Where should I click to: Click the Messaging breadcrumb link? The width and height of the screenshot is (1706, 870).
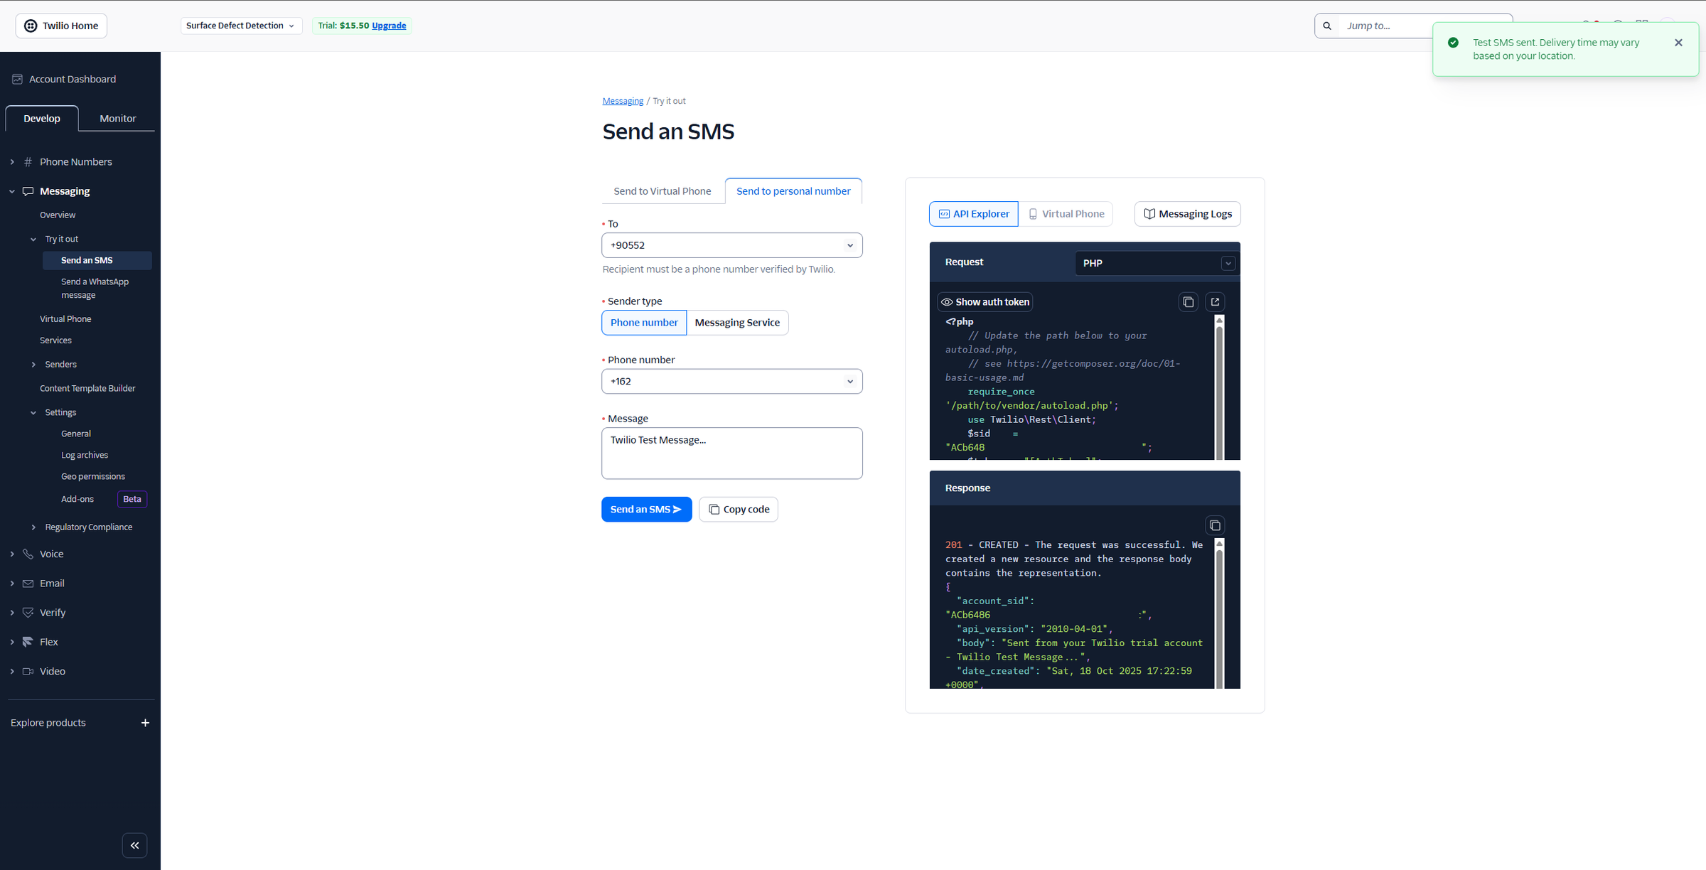623,101
